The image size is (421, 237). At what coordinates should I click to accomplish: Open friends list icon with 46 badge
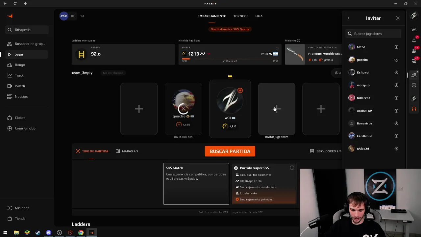click(x=414, y=51)
